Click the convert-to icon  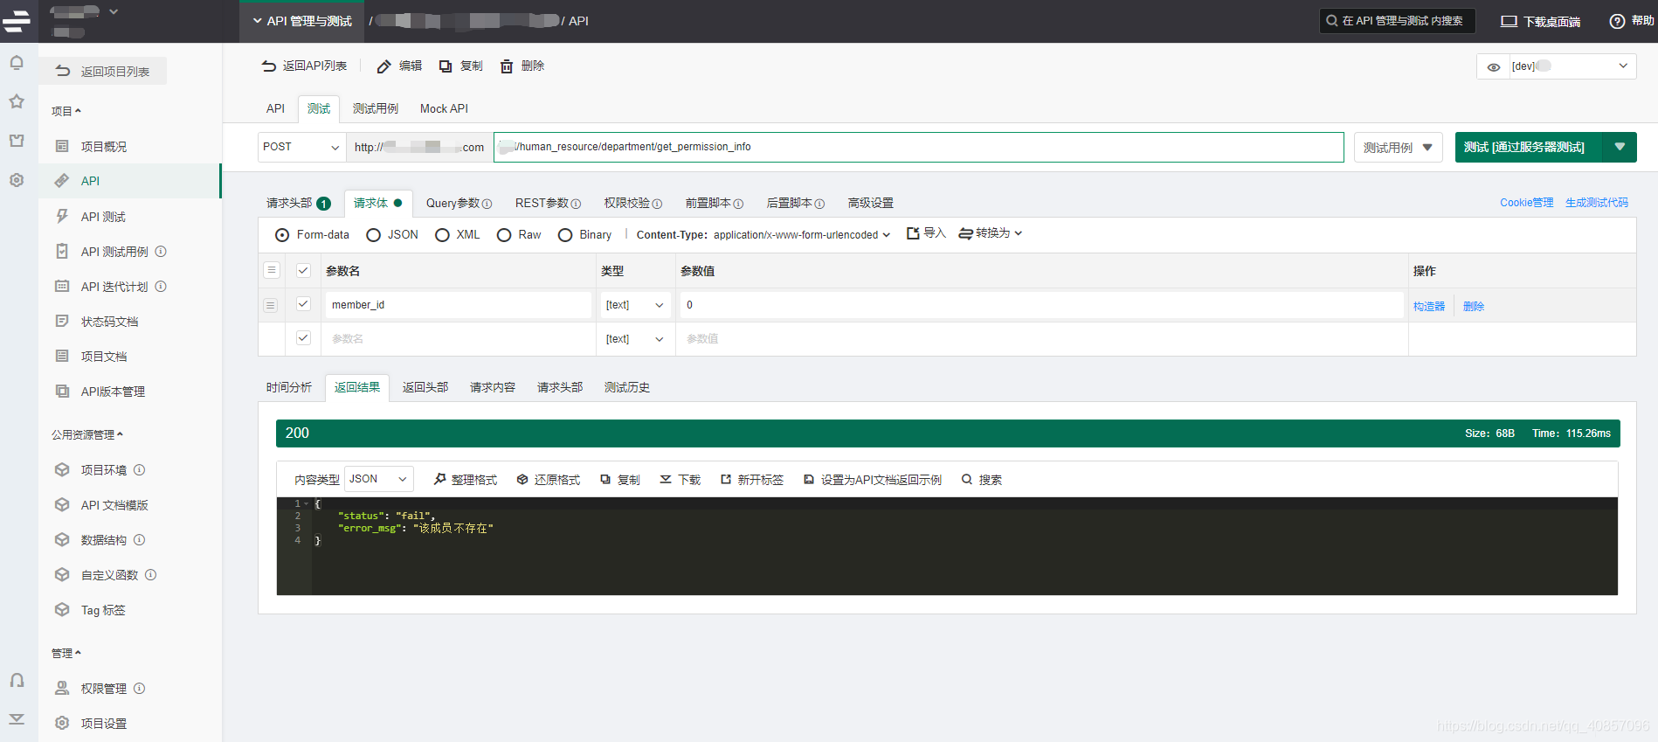[966, 233]
